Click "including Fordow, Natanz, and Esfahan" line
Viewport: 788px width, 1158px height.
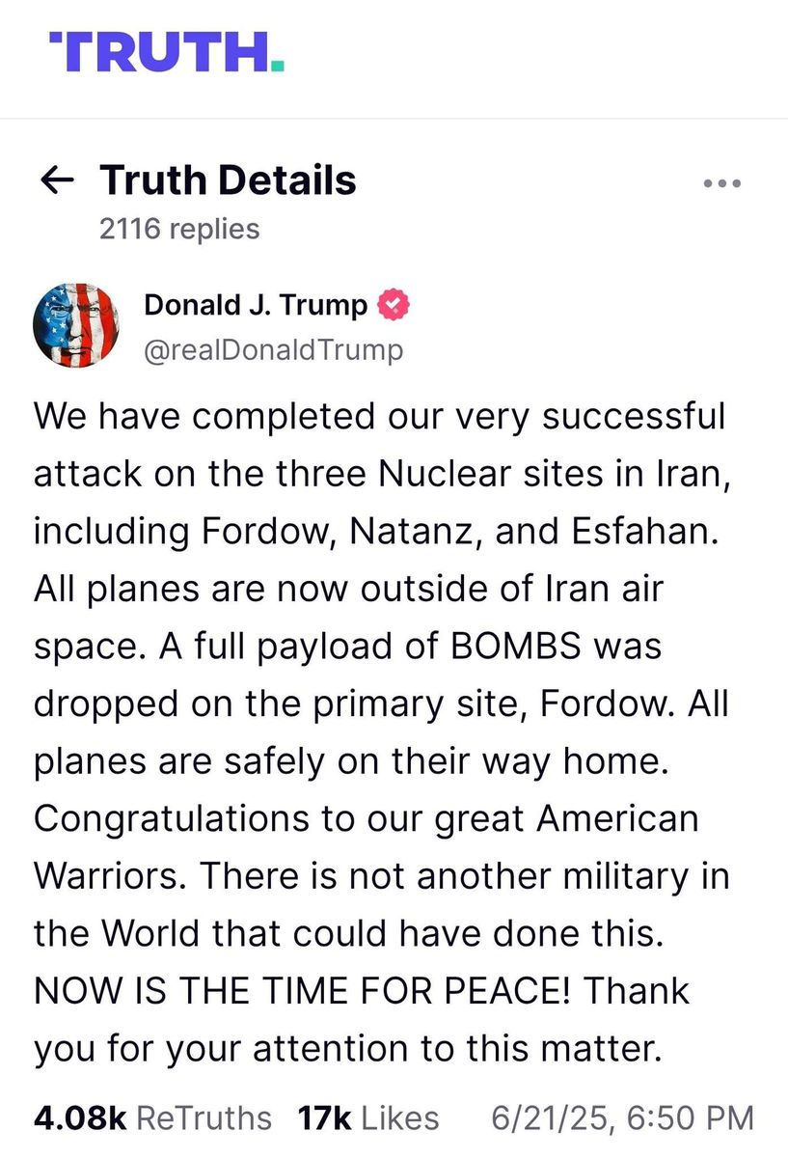pyautogui.click(x=376, y=532)
